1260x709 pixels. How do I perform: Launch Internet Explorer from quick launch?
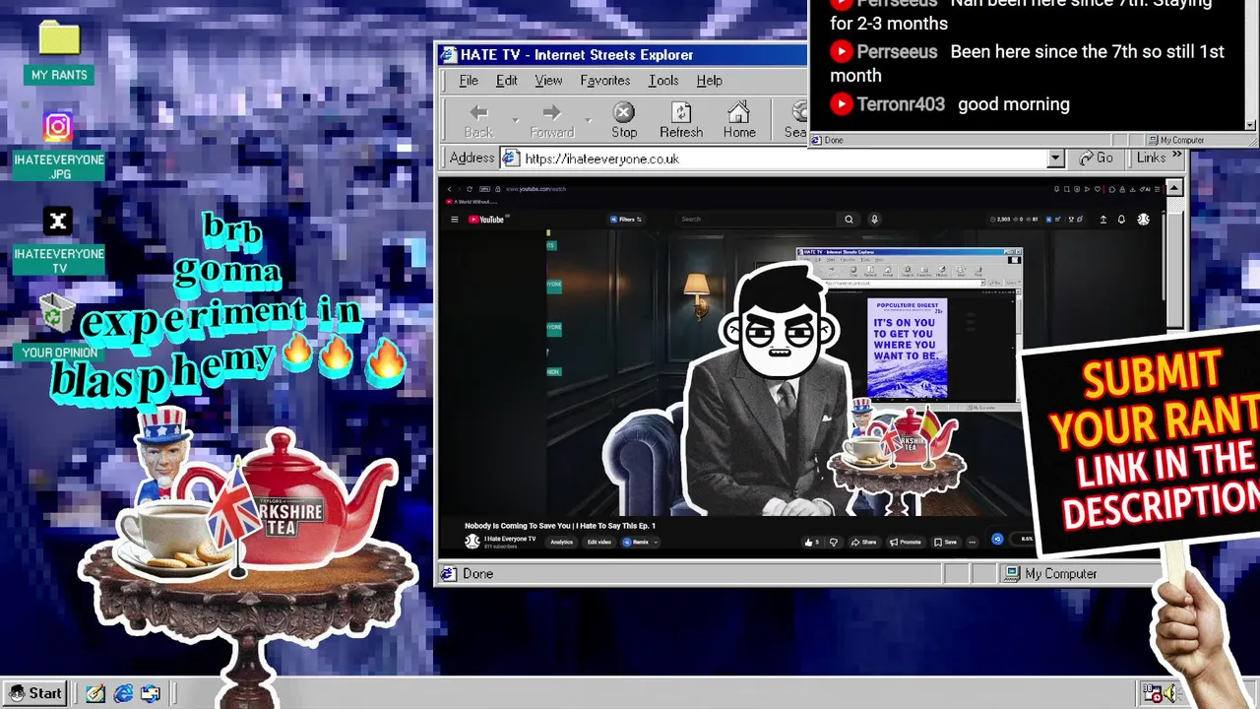(x=123, y=693)
